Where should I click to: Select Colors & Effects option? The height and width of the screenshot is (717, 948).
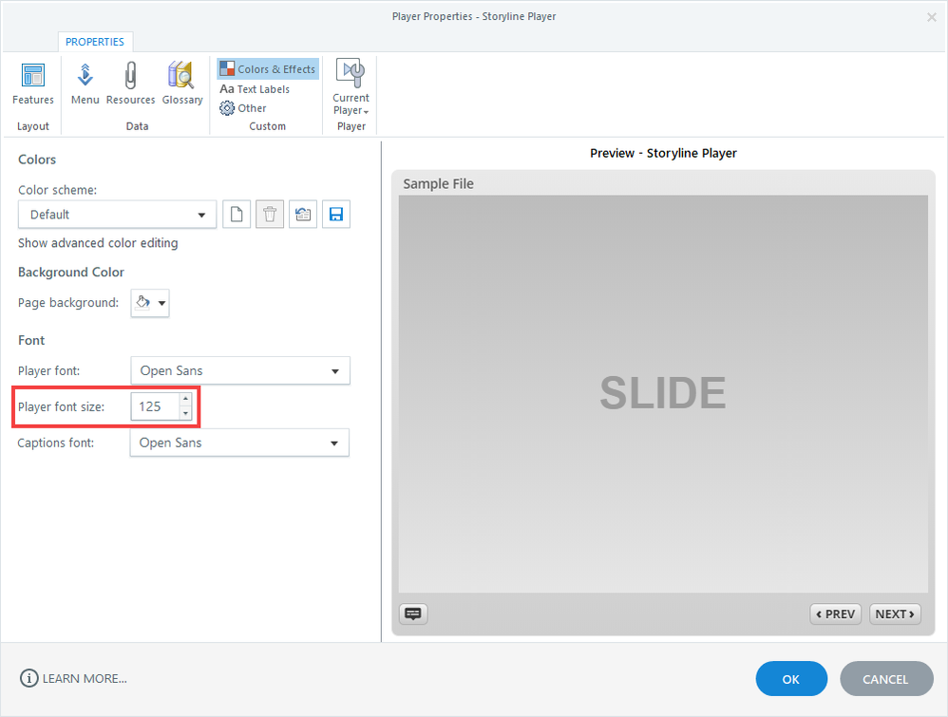click(268, 69)
